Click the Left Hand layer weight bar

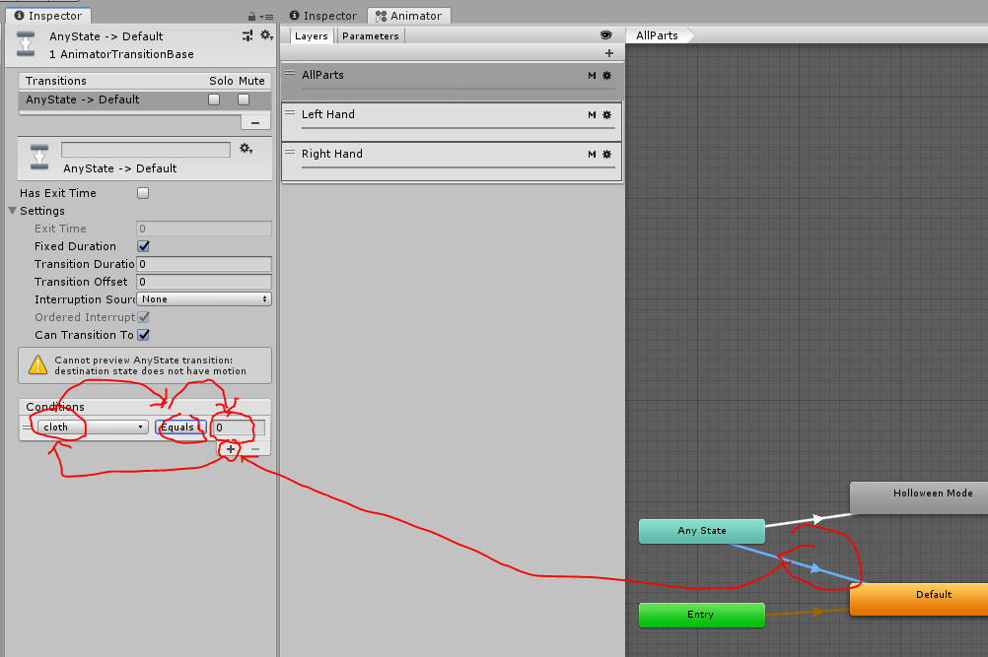459,129
